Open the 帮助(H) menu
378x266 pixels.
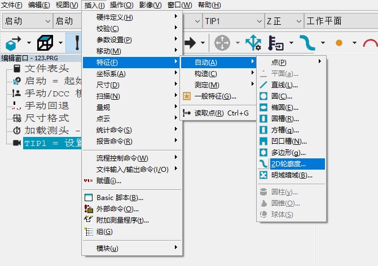point(209,5)
